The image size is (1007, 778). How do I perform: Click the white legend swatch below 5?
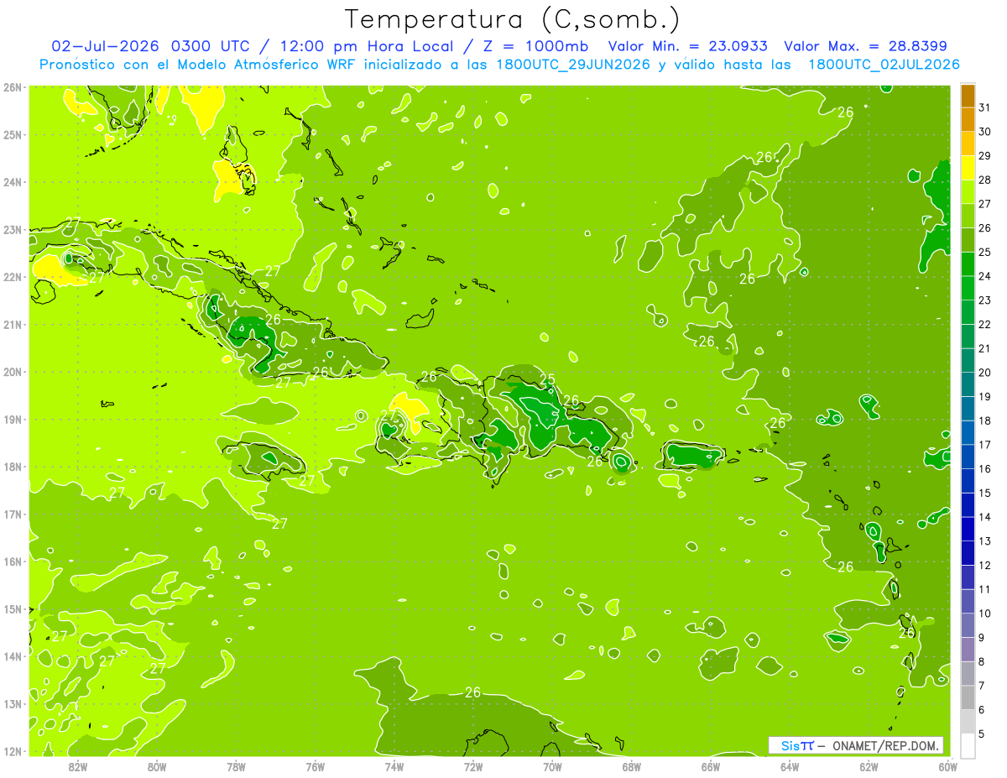click(x=968, y=745)
